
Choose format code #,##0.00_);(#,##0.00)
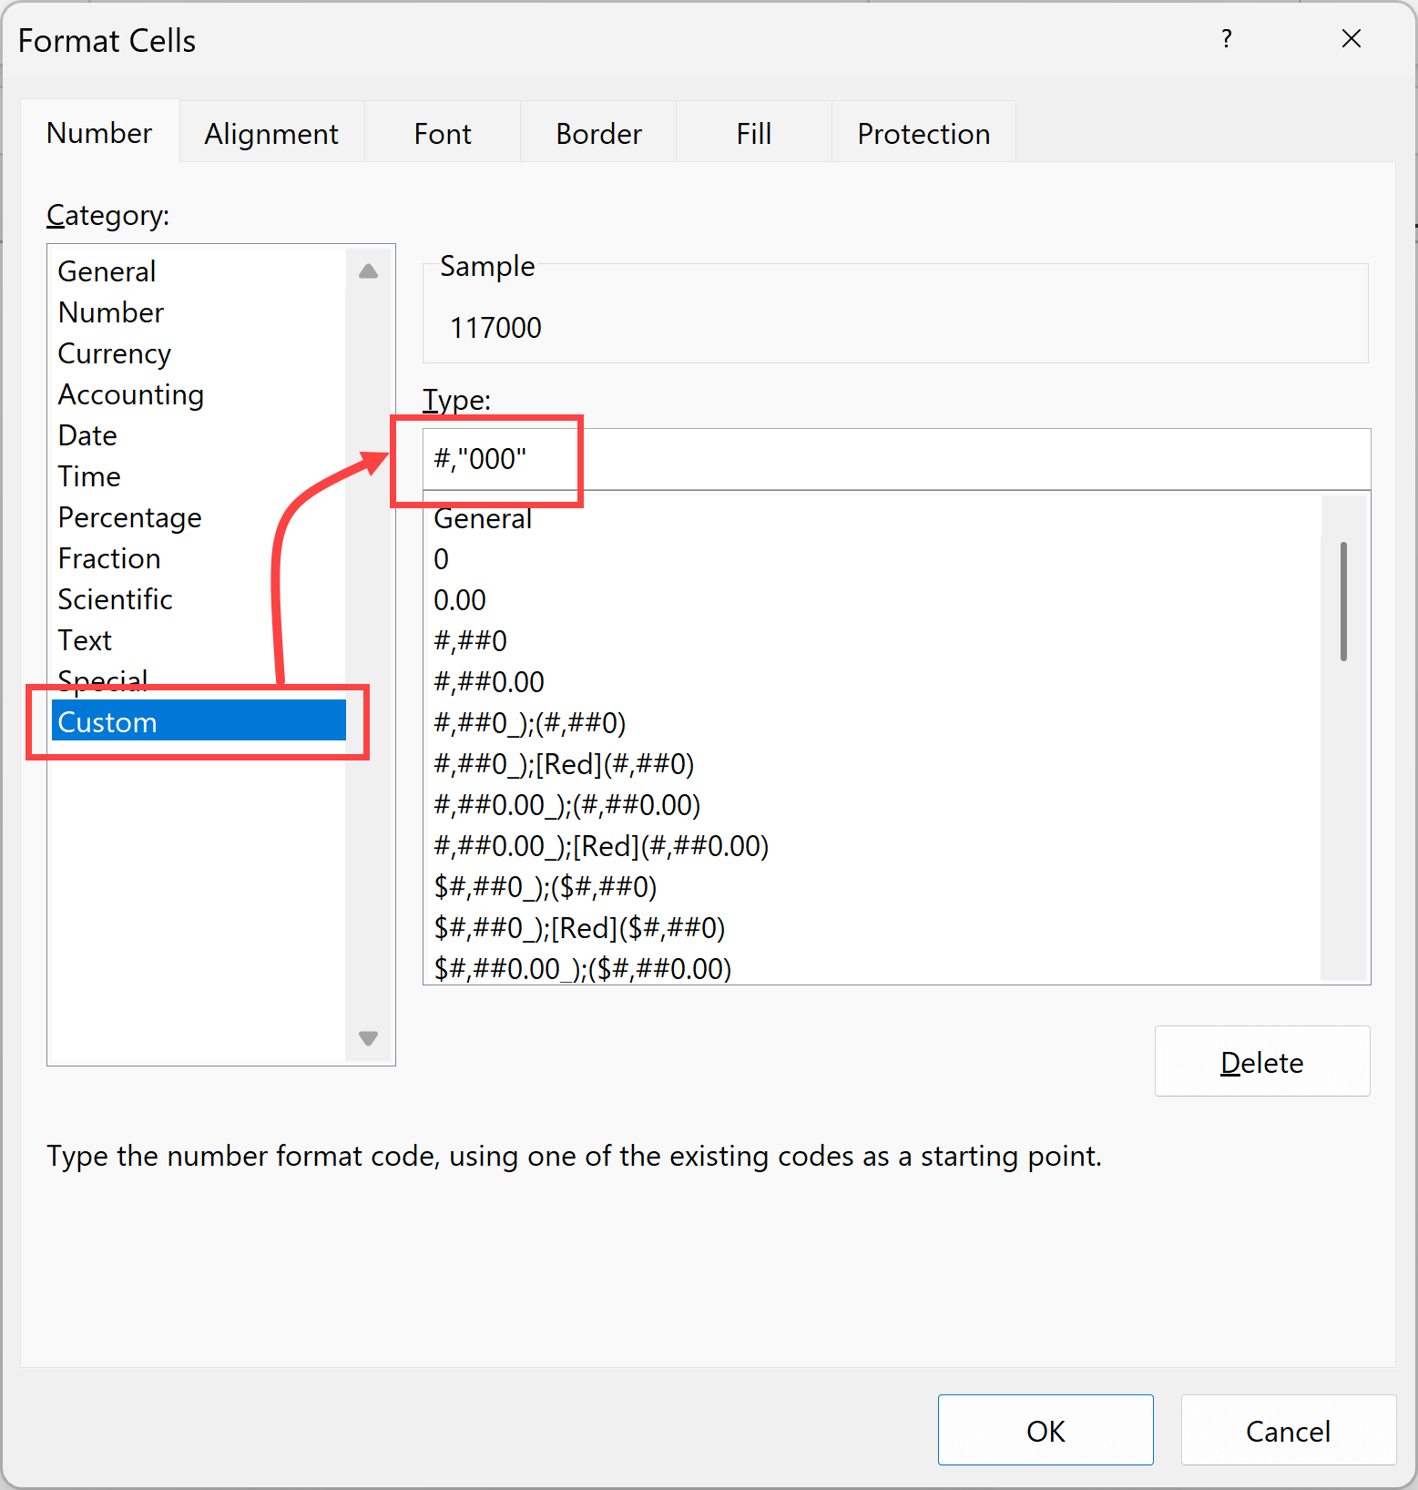click(x=872, y=805)
